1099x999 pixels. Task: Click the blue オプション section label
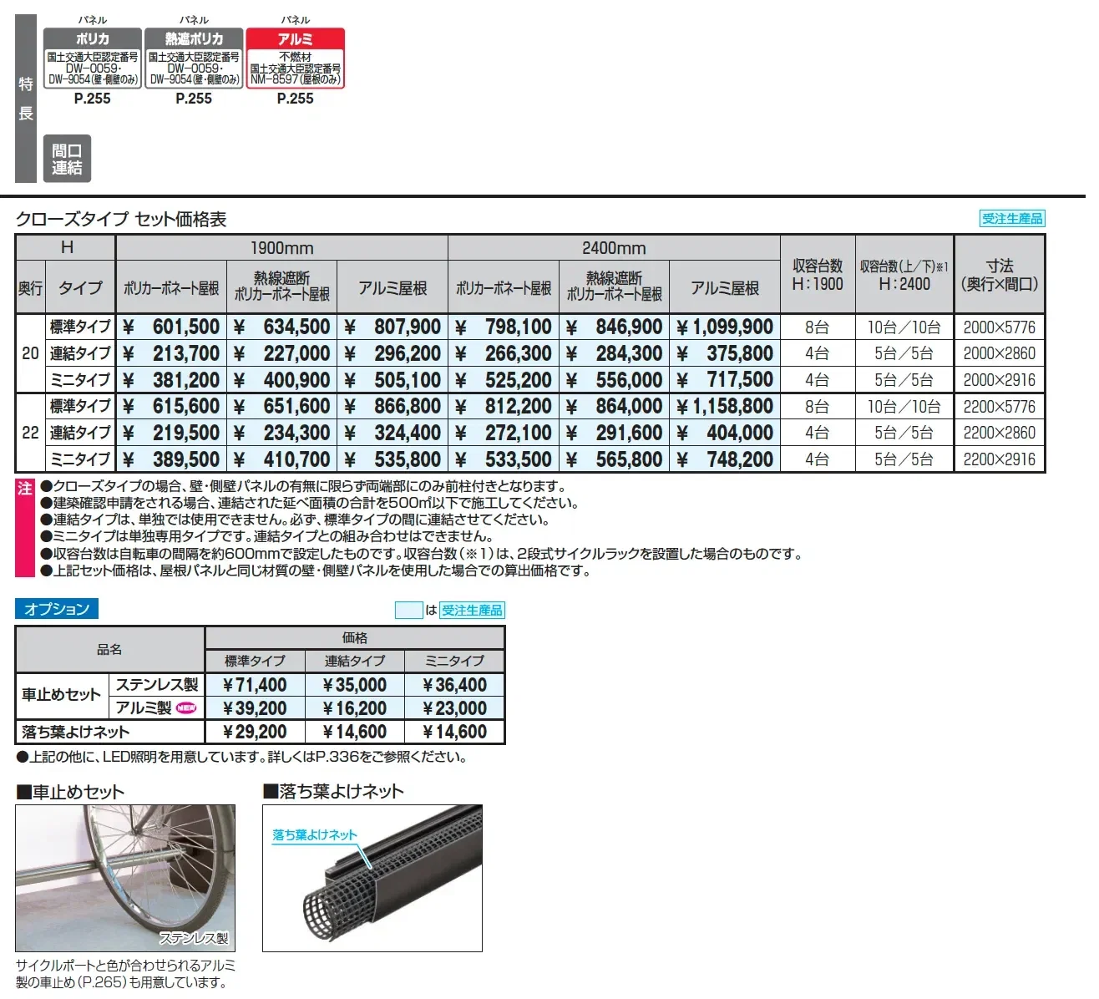coord(57,609)
